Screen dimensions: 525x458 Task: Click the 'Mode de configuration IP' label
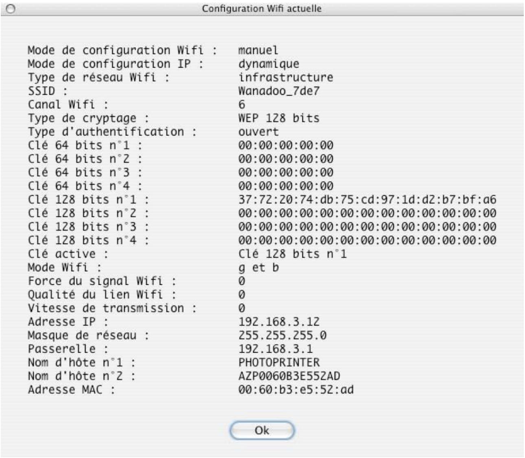point(115,64)
